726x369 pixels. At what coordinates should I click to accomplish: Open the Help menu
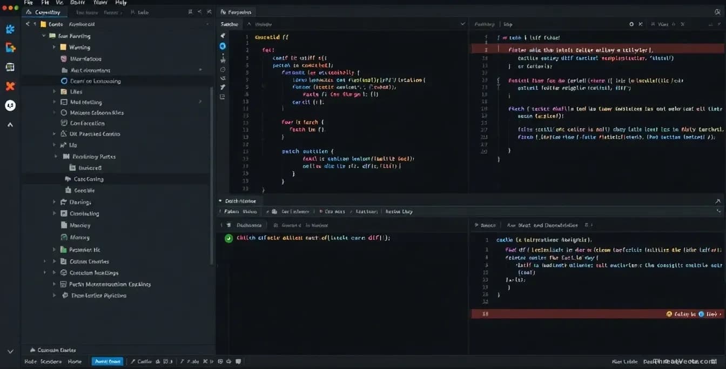121,3
